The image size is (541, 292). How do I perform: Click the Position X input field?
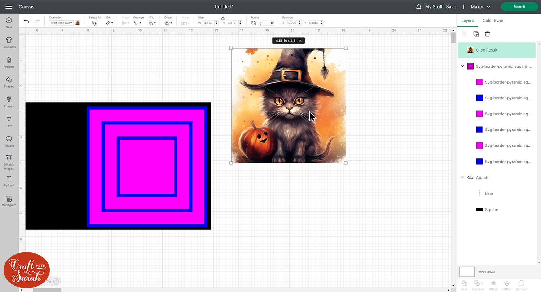(x=292, y=23)
